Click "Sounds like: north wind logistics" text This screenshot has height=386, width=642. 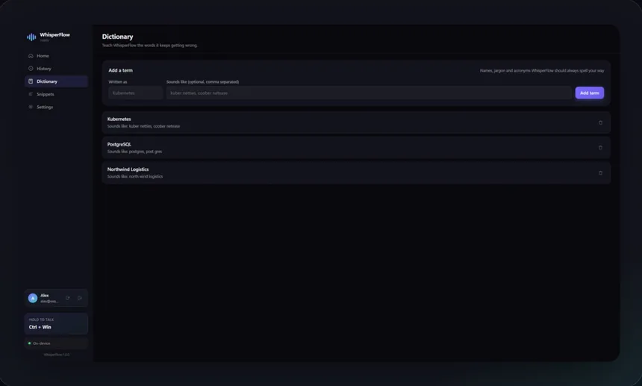(134, 176)
